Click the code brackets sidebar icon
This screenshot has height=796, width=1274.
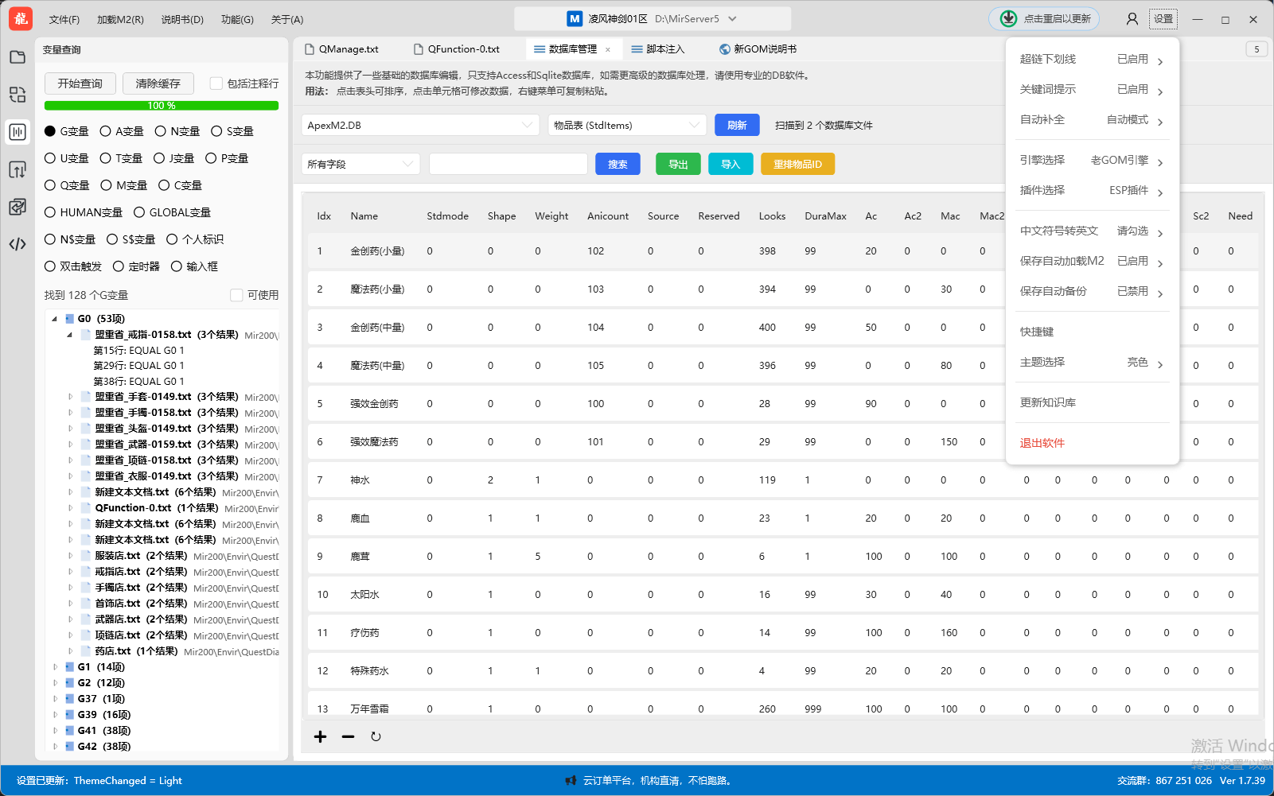[x=18, y=244]
